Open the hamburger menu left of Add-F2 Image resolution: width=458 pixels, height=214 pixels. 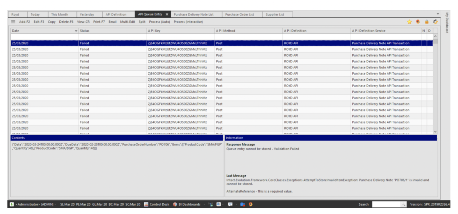pyautogui.click(x=13, y=21)
